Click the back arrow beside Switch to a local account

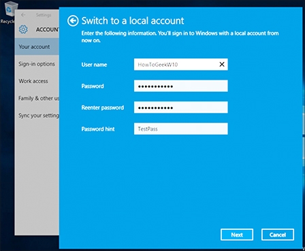click(73, 21)
